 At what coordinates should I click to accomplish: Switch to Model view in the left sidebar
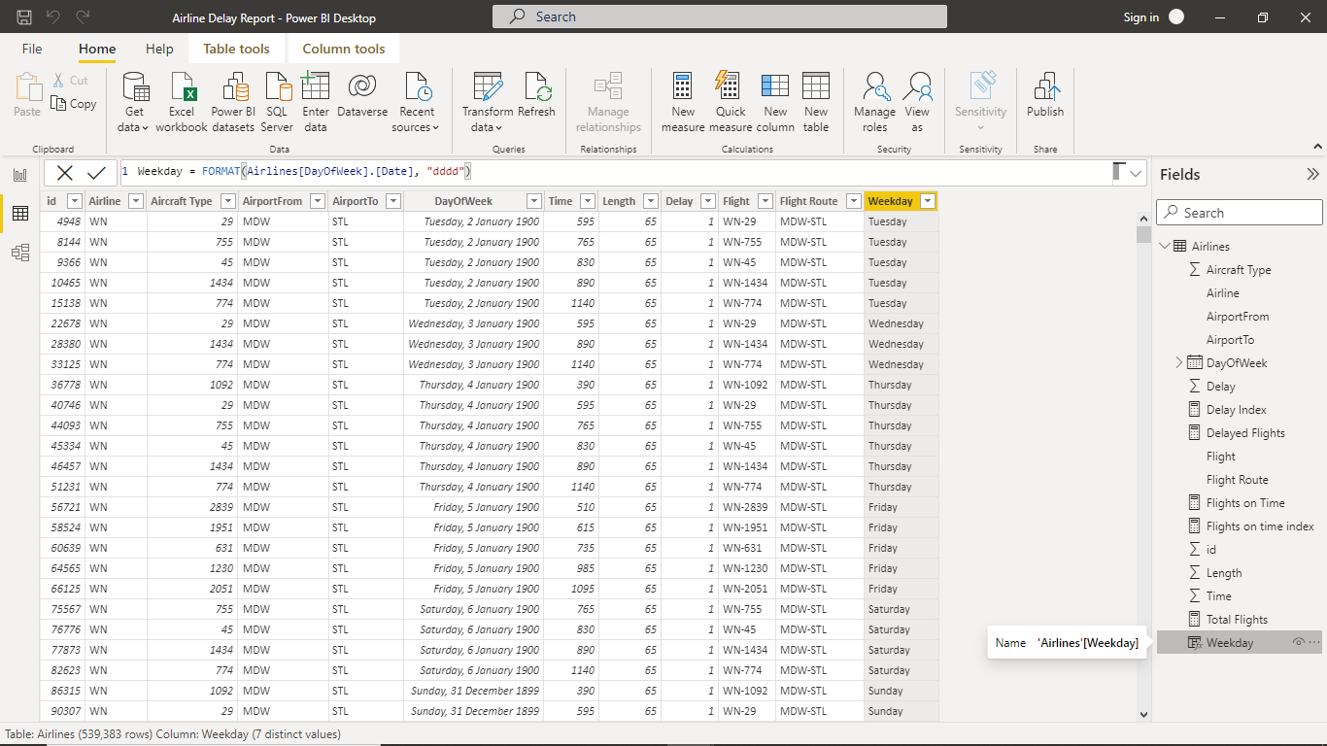[18, 251]
